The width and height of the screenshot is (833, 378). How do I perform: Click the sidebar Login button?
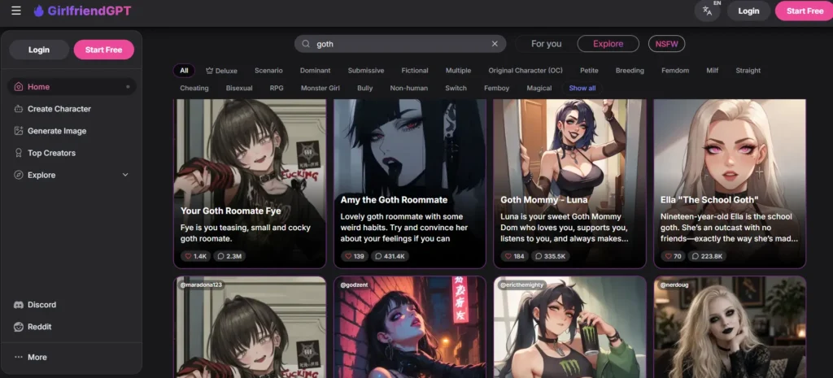click(x=39, y=50)
